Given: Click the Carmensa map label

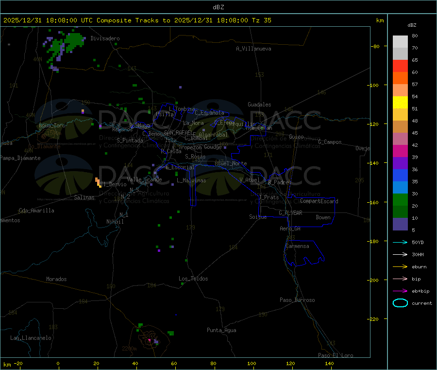Looking at the screenshot, I should tap(297, 246).
